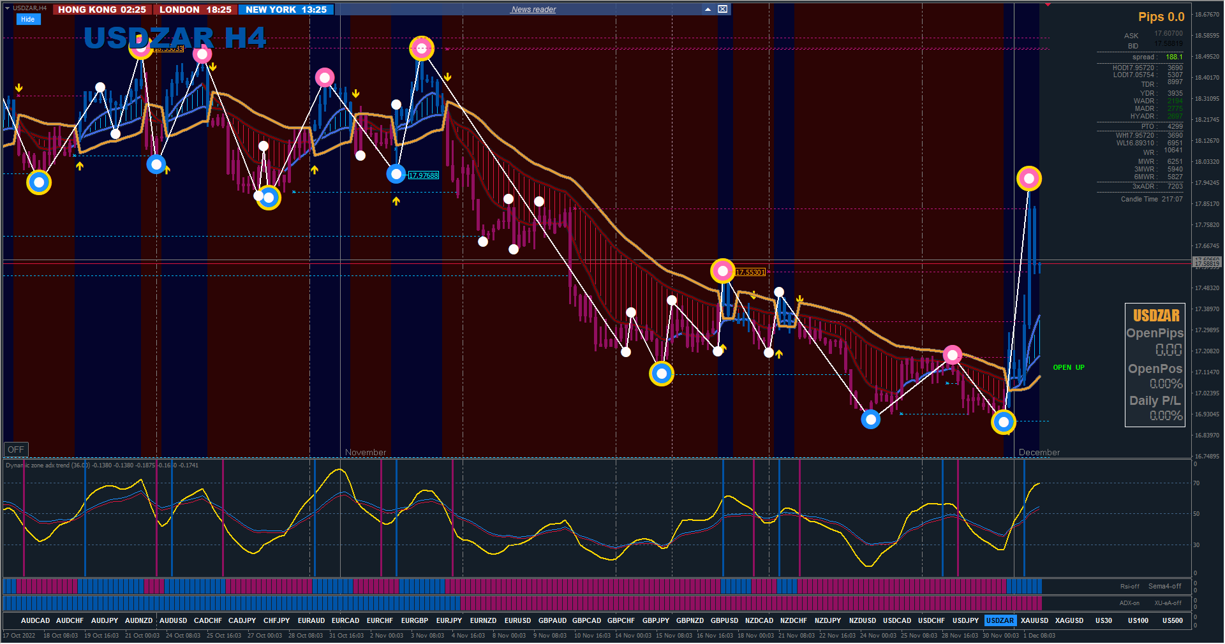Switch chart to EURAUD
The height and width of the screenshot is (644, 1225).
click(311, 620)
